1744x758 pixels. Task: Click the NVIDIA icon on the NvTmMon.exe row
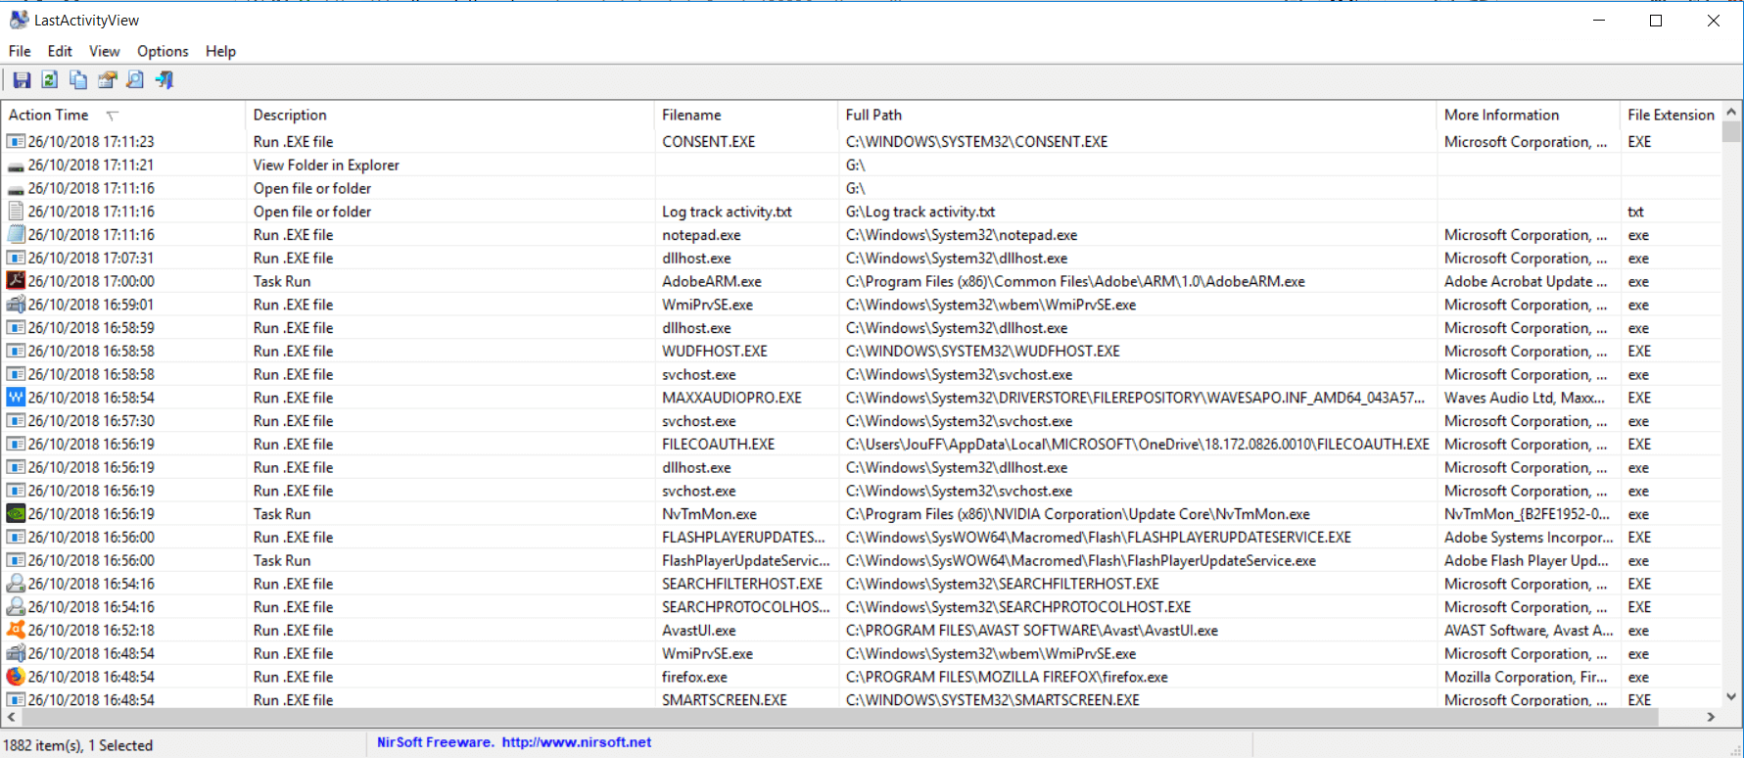pyautogui.click(x=16, y=514)
